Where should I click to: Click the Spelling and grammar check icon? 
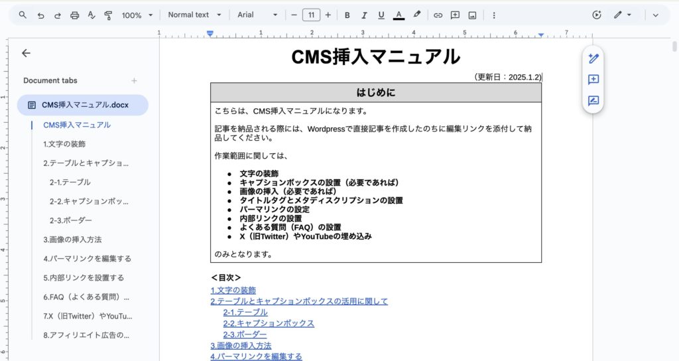91,15
